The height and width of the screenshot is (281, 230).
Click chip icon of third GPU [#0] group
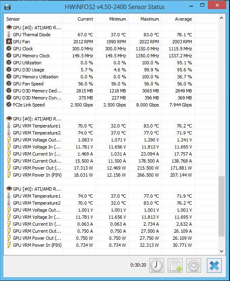point(9,189)
